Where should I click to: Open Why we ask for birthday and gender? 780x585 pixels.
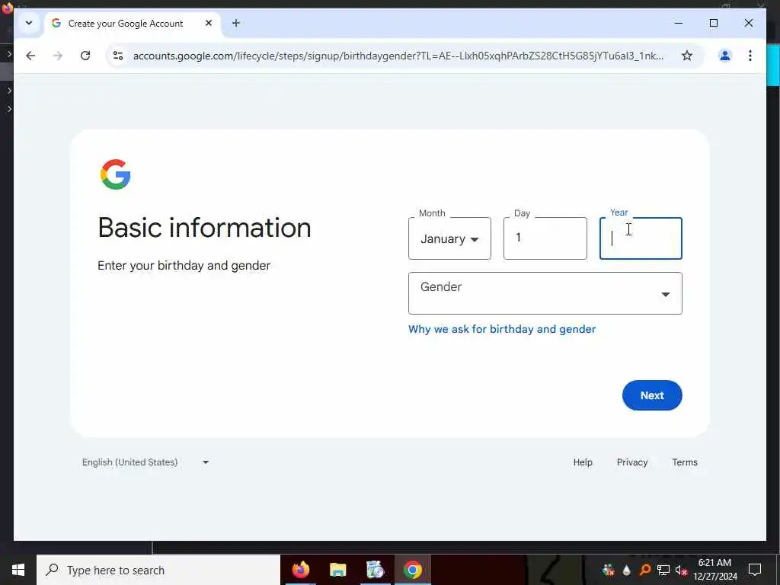pyautogui.click(x=502, y=329)
